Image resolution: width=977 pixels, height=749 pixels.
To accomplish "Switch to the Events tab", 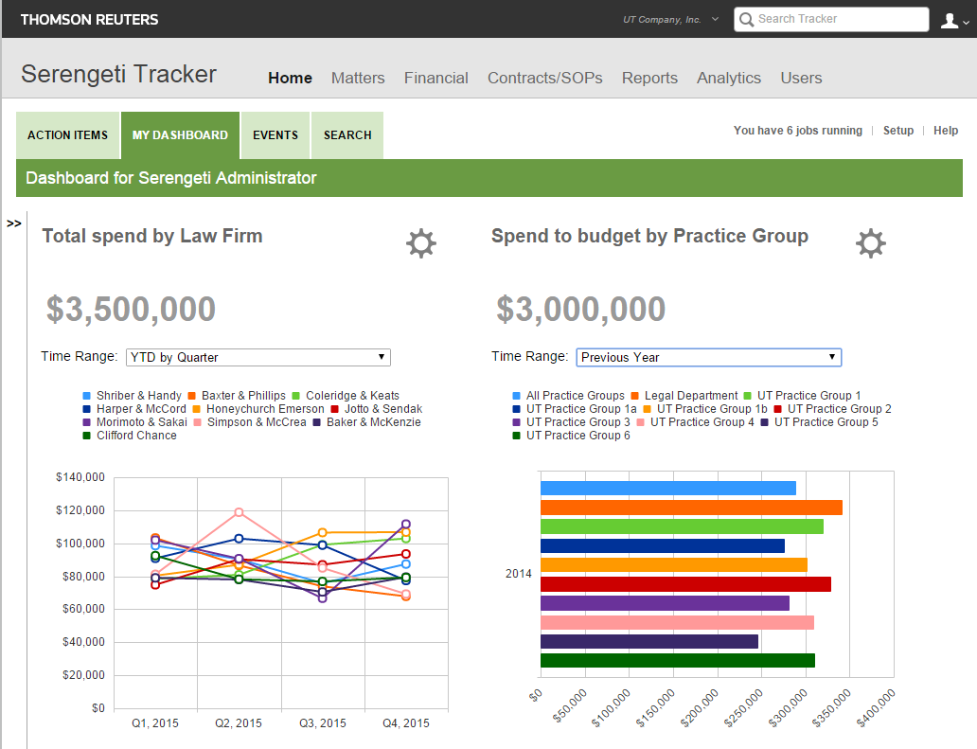I will pos(275,134).
